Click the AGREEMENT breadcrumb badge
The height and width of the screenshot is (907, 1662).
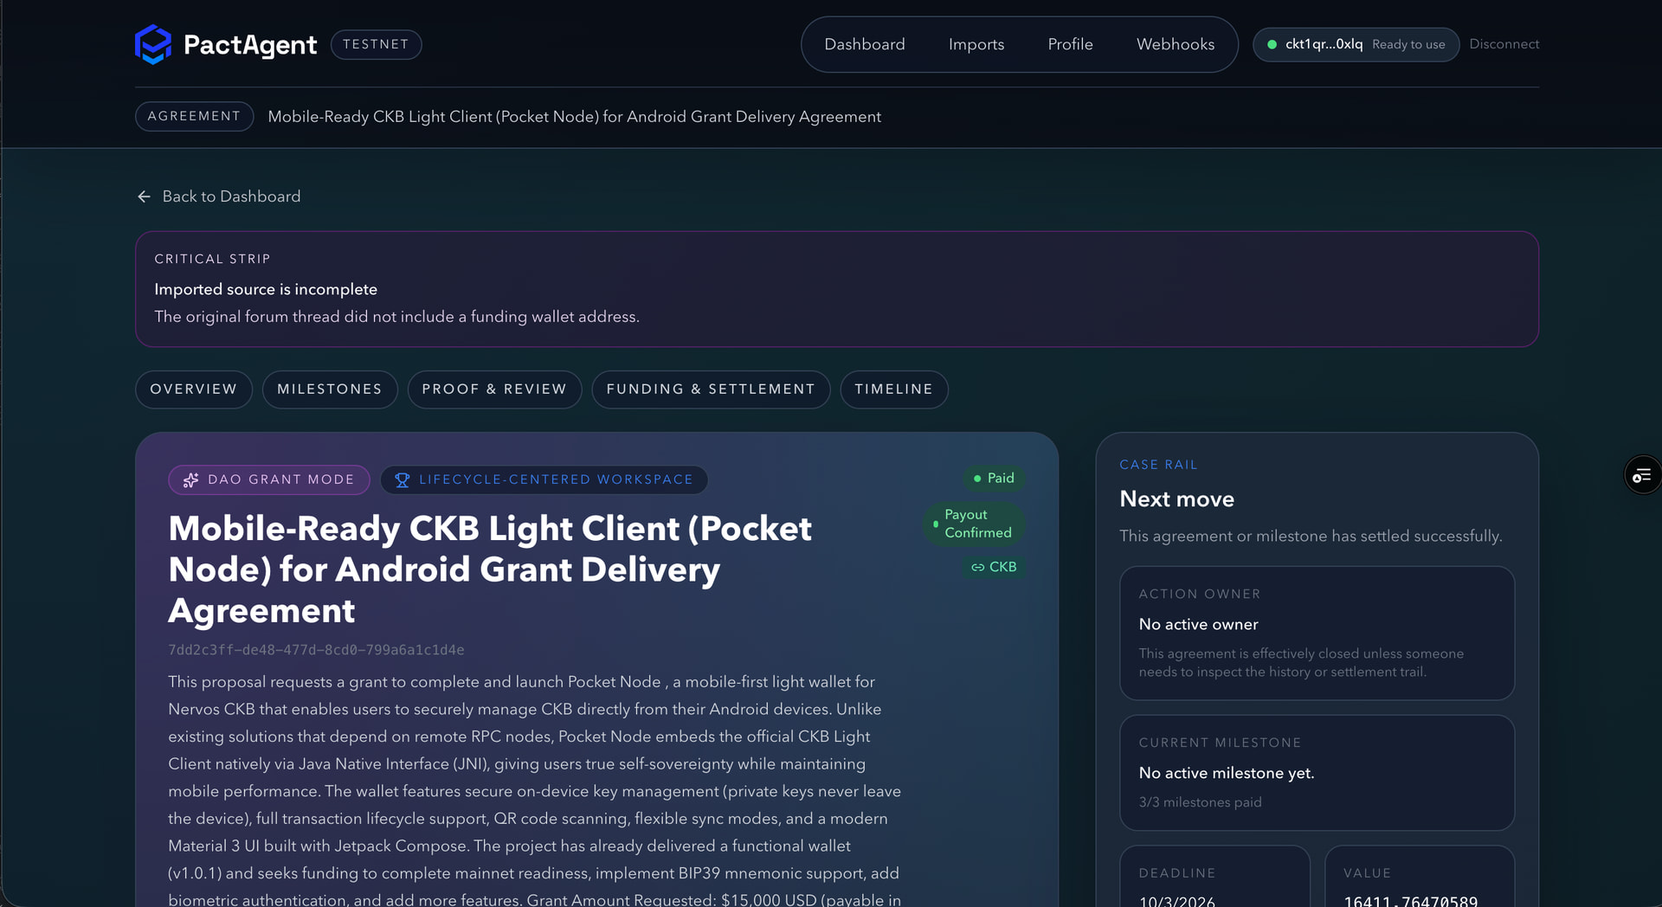click(195, 116)
